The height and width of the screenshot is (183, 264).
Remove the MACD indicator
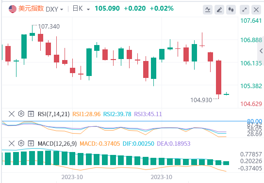point(12,144)
